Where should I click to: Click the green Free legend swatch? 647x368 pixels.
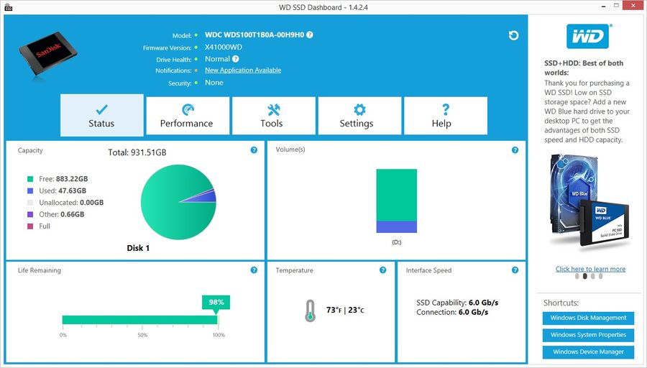(x=30, y=179)
